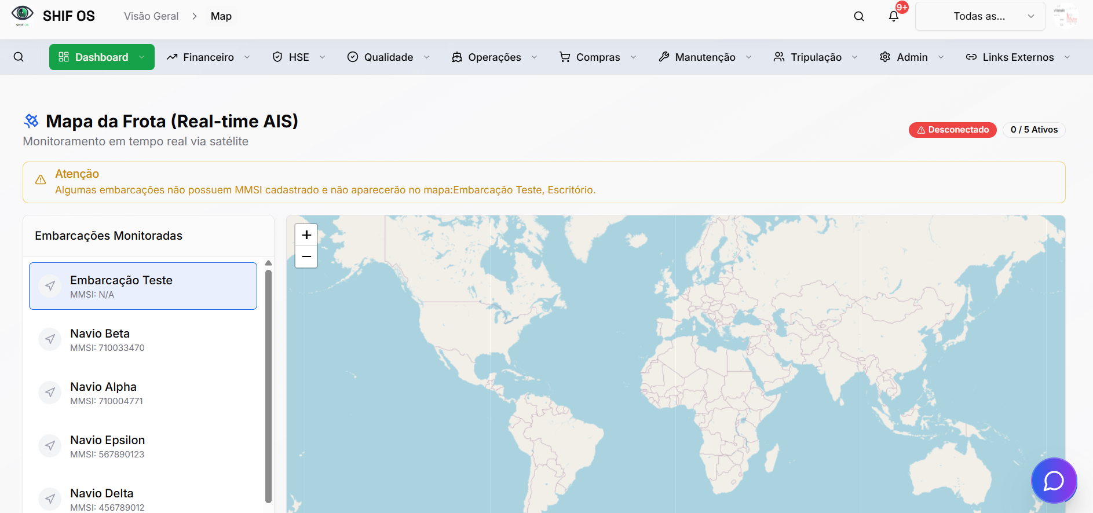This screenshot has width=1093, height=513.
Task: Click the Dashboard grid icon
Action: (64, 57)
